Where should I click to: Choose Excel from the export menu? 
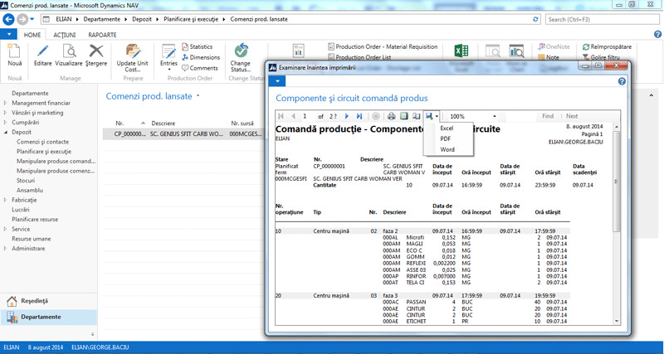pos(447,128)
